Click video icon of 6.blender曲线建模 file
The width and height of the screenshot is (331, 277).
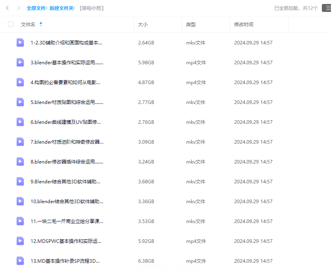click(20, 122)
